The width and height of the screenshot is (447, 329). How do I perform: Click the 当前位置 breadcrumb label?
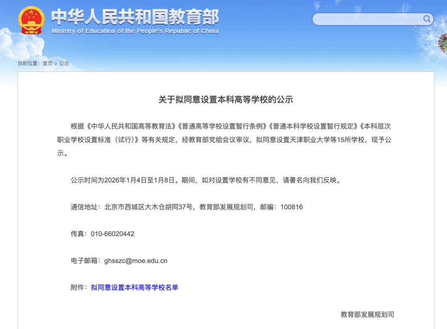click(x=28, y=64)
